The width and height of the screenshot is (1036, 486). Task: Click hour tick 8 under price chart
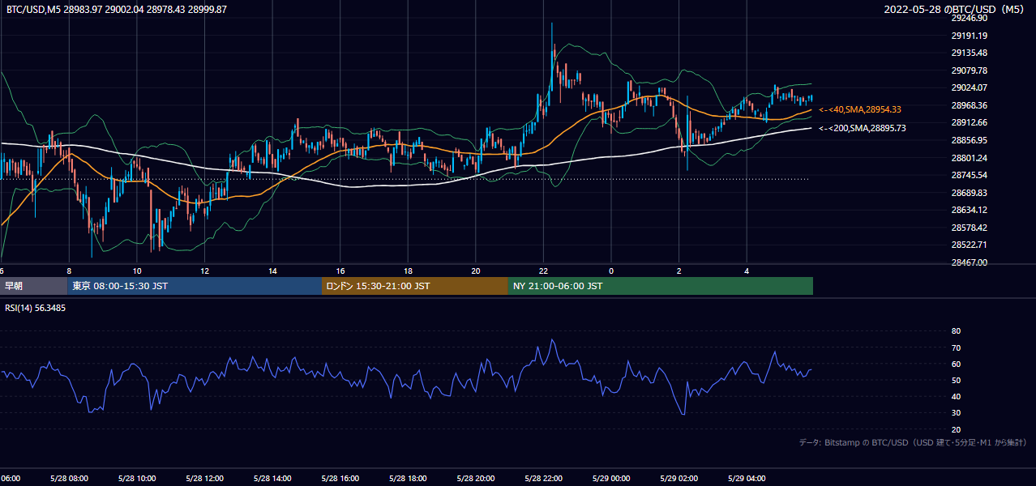pos(69,271)
